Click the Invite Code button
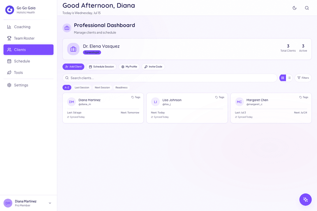 [x=153, y=66]
